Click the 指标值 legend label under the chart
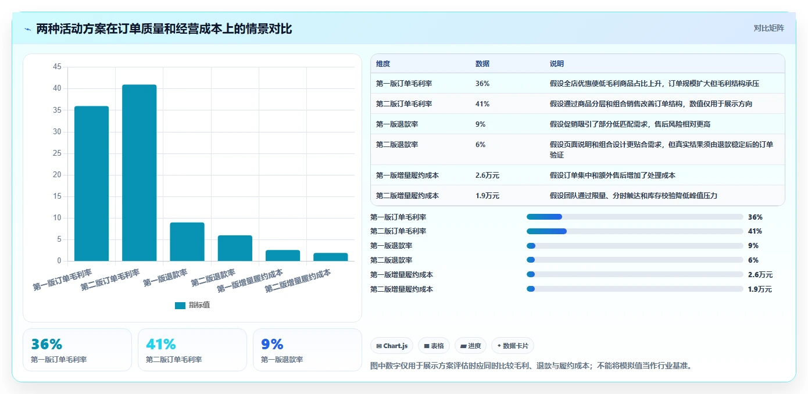Viewport: 808px width, 394px height. coord(199,305)
